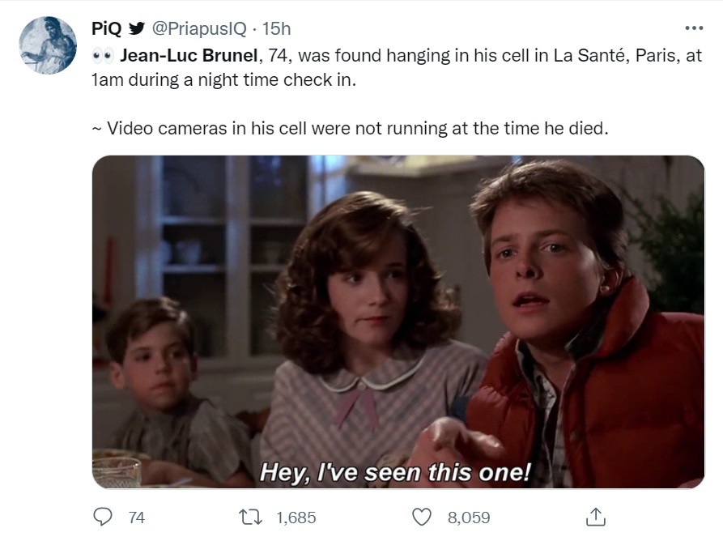Open the @PriapusIQ handle link
723x541 pixels.
pos(198,28)
